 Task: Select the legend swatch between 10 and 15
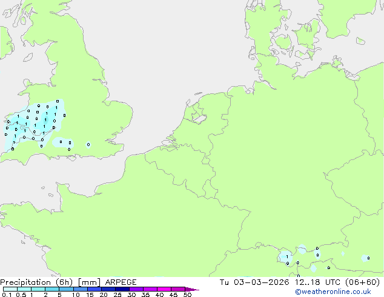tap(81, 290)
